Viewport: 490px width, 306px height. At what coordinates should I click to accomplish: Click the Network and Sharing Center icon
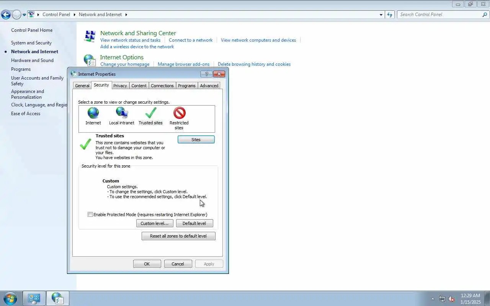pos(90,36)
